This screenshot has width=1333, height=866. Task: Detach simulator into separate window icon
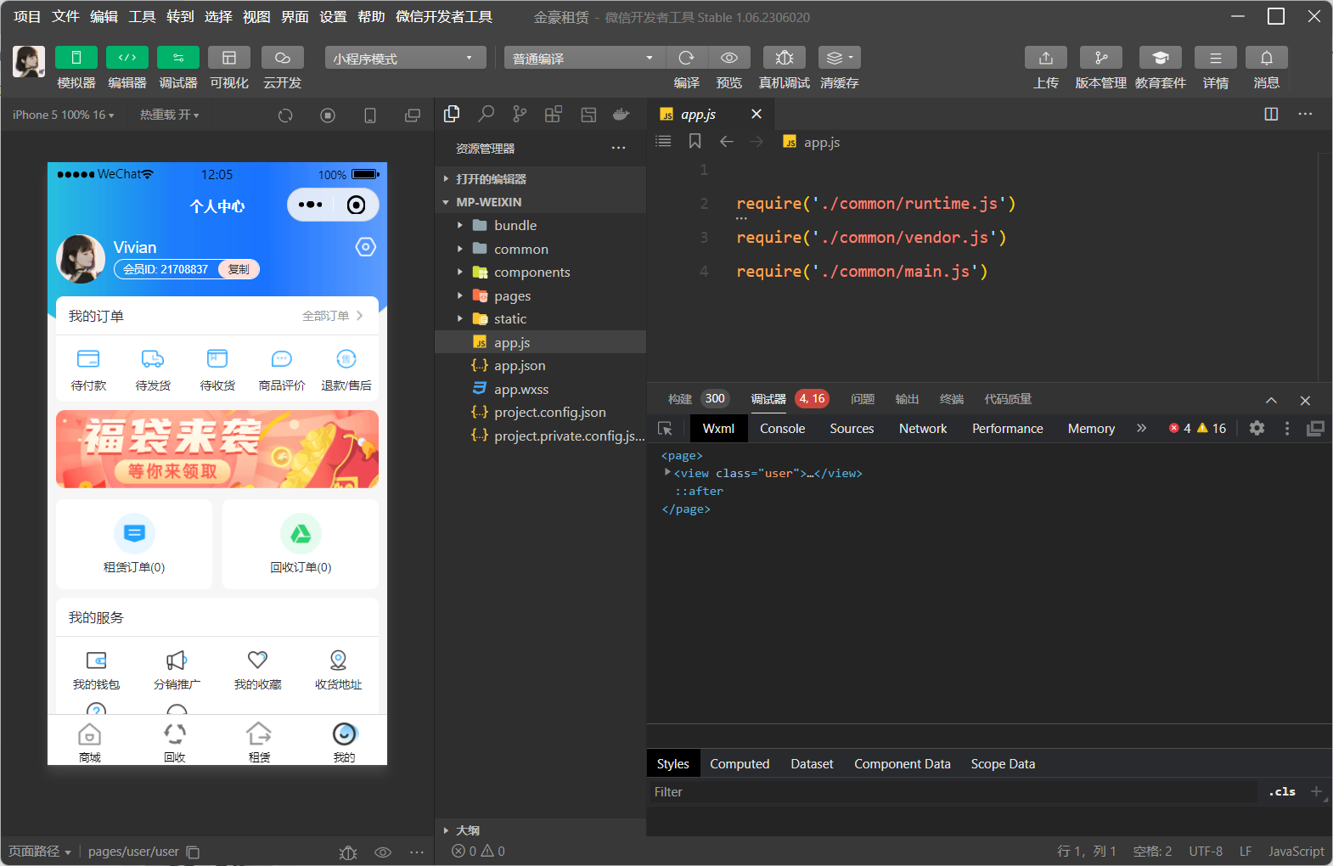click(x=413, y=115)
